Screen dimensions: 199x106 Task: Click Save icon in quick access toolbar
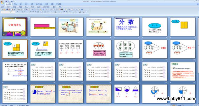point(6,1)
